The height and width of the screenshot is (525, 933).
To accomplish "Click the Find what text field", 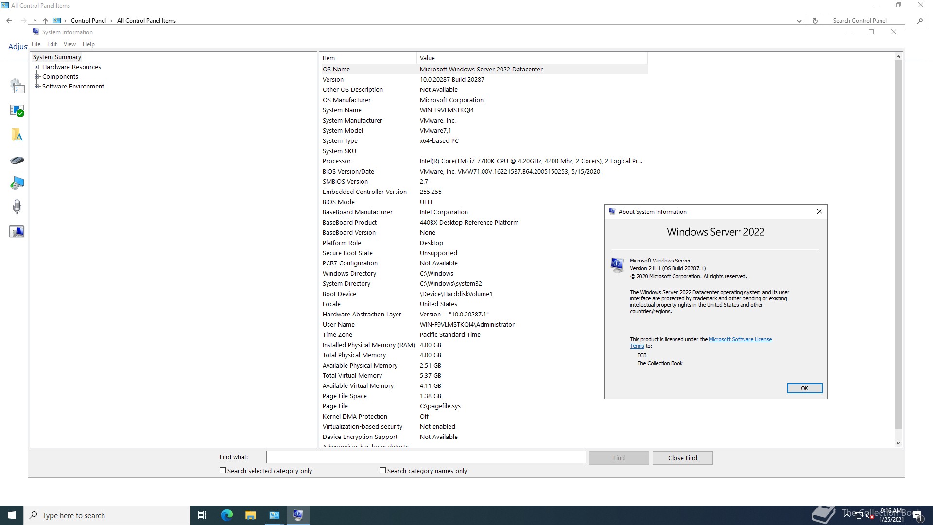I will pyautogui.click(x=426, y=457).
